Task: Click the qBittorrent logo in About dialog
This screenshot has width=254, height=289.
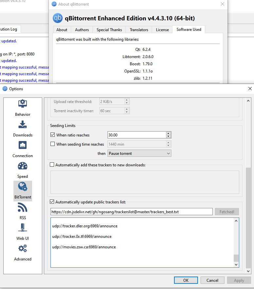Action: click(x=58, y=18)
